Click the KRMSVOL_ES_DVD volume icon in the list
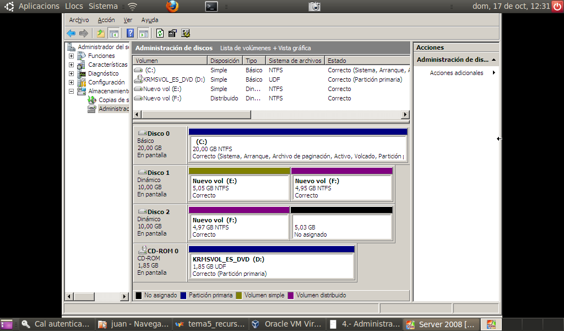Screen dimensions: 564x331 (x=138, y=79)
